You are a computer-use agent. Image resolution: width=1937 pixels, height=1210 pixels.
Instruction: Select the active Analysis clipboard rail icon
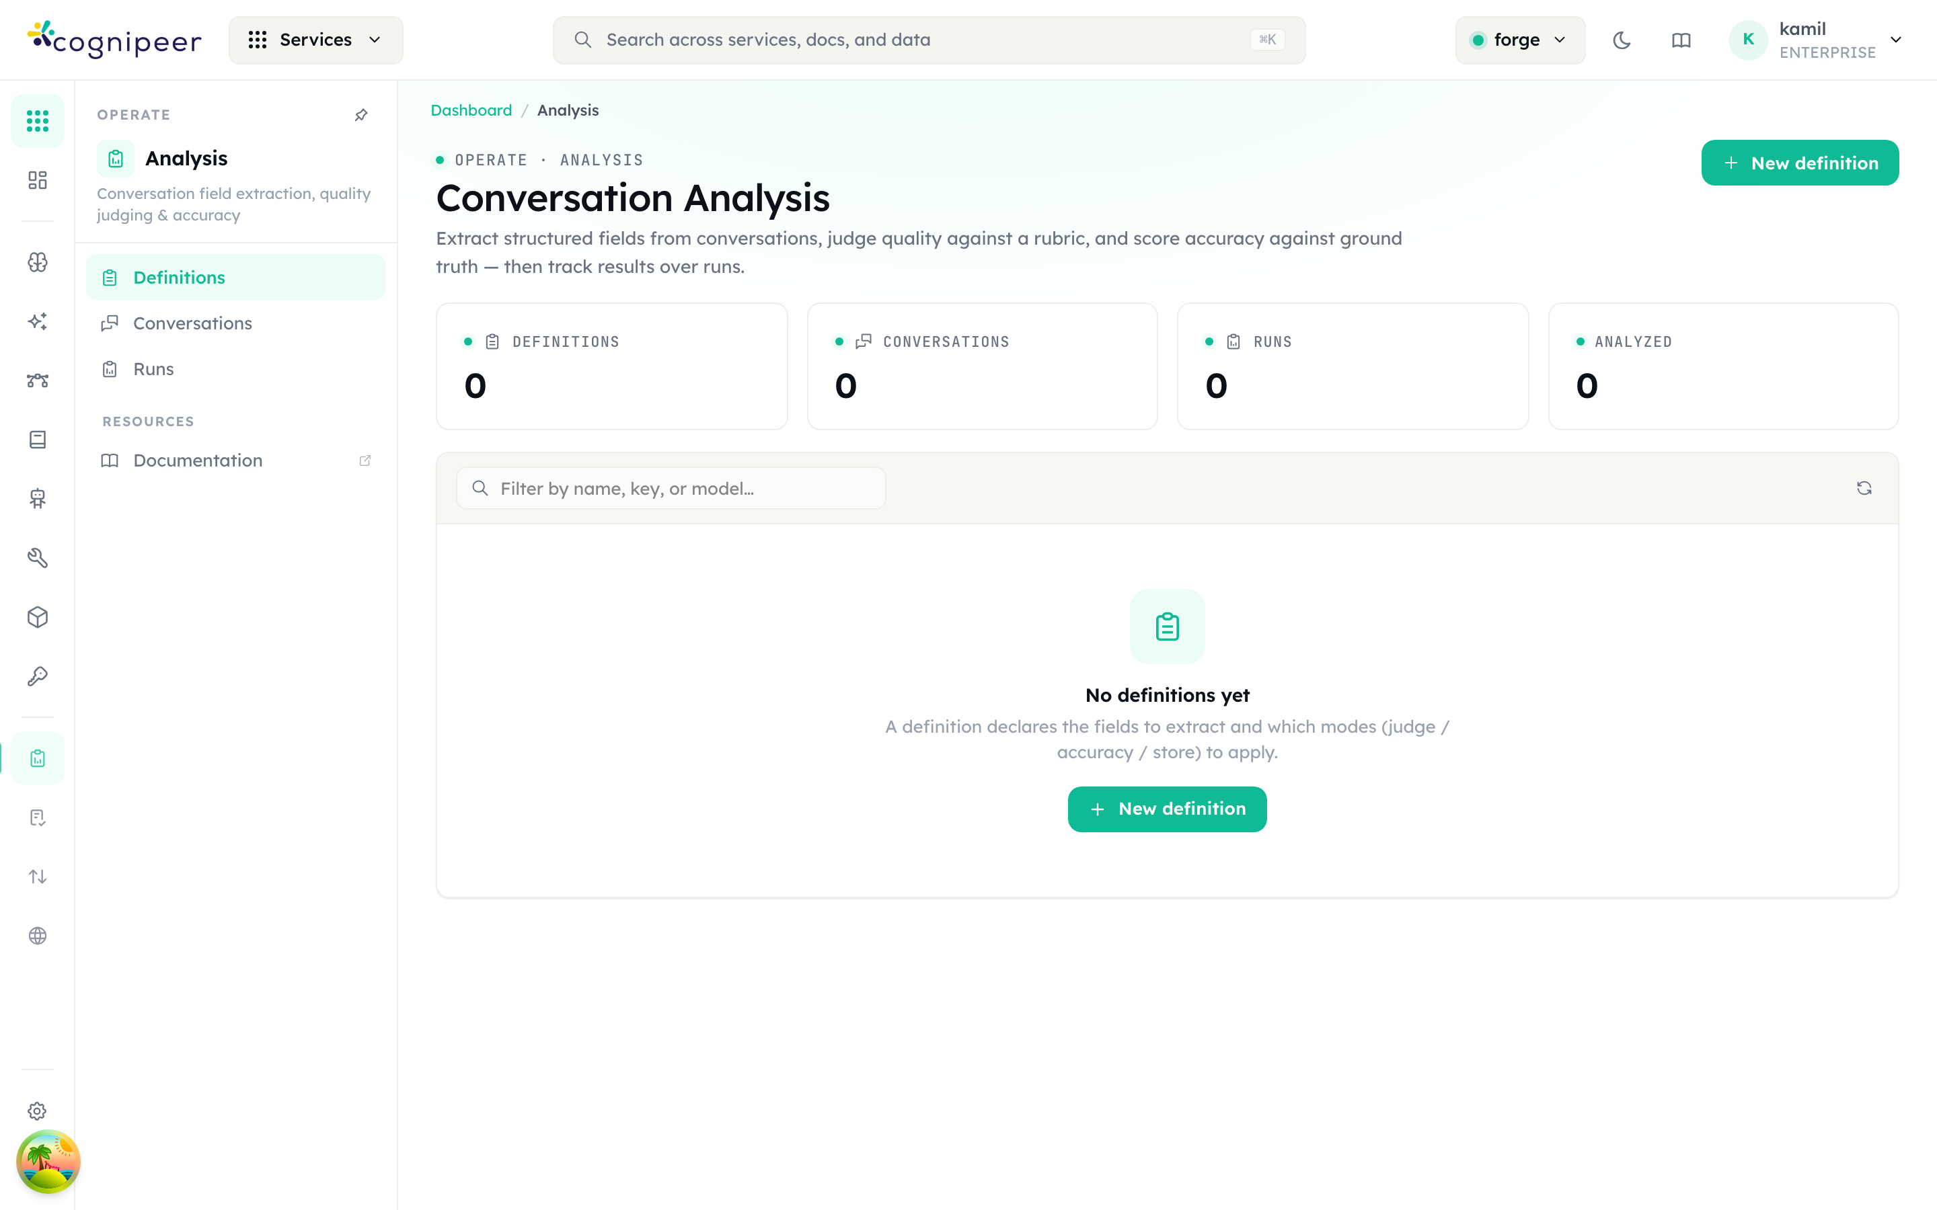tap(38, 758)
